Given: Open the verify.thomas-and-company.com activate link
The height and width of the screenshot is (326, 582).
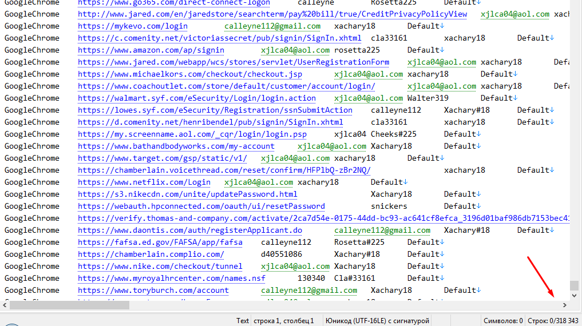Looking at the screenshot, I should coord(323,218).
